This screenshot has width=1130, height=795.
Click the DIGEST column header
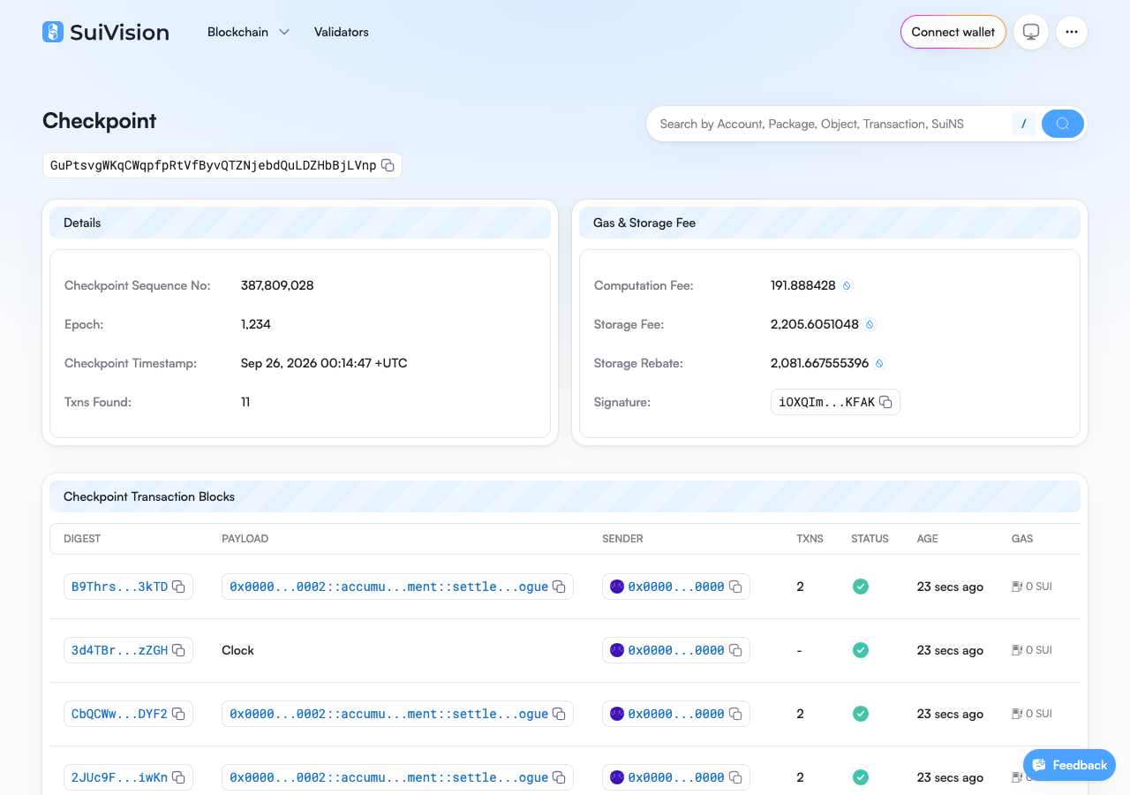(82, 539)
